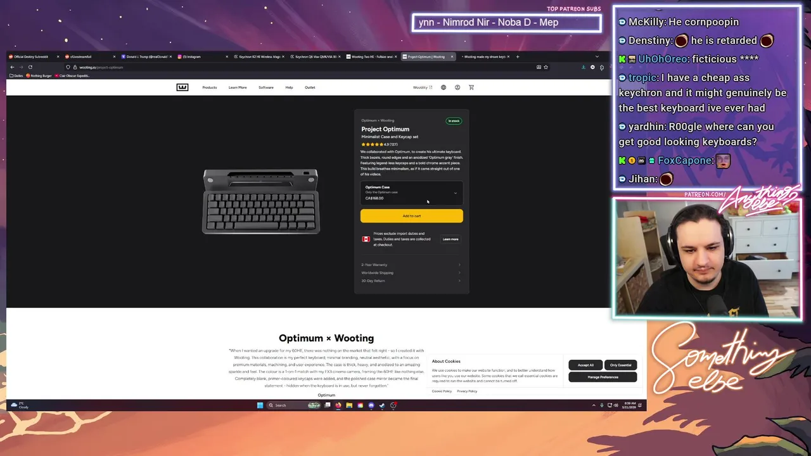Open the Software menu
The width and height of the screenshot is (811, 456).
[266, 87]
